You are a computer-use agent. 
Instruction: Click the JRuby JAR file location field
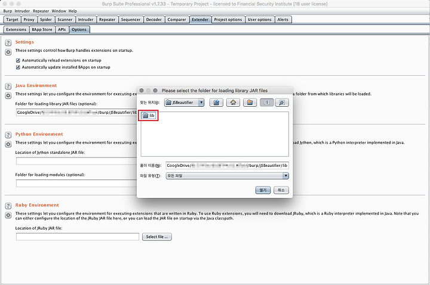pos(78,237)
